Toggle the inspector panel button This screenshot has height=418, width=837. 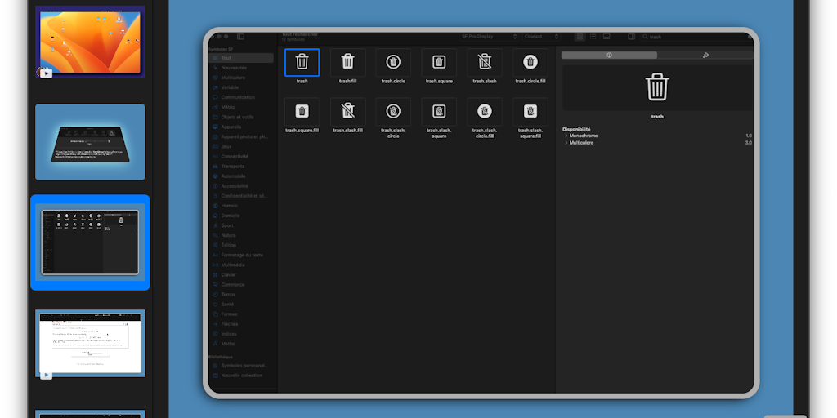(x=631, y=37)
